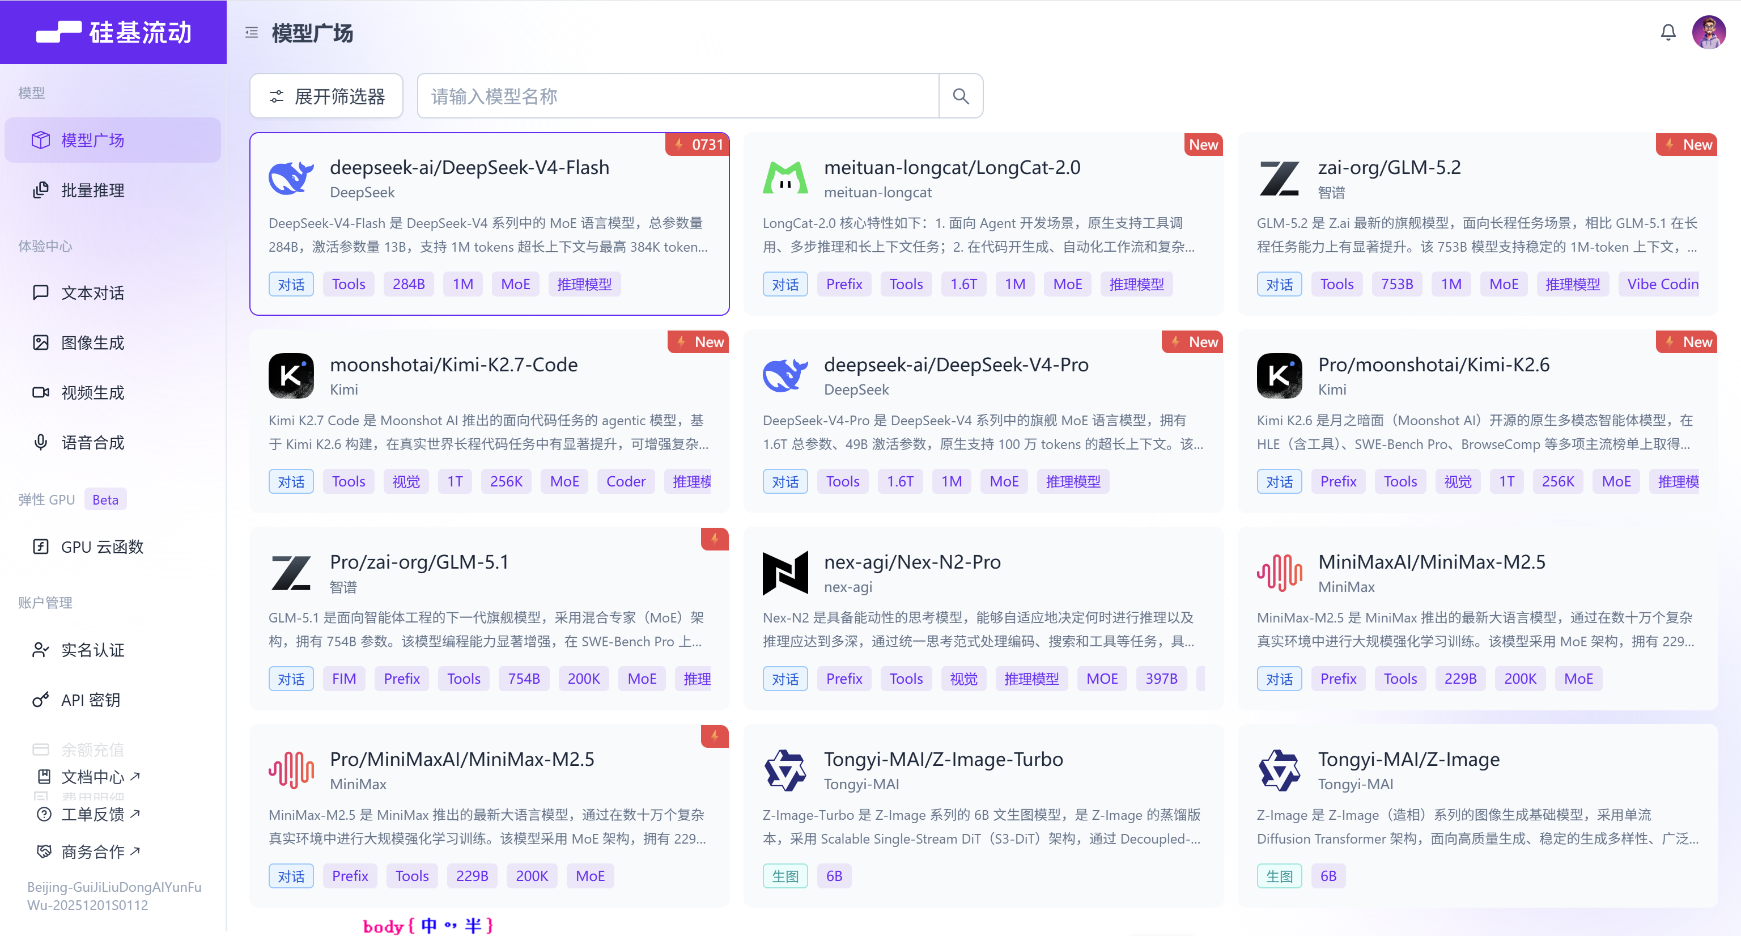Open the user avatar menu

[x=1709, y=32]
